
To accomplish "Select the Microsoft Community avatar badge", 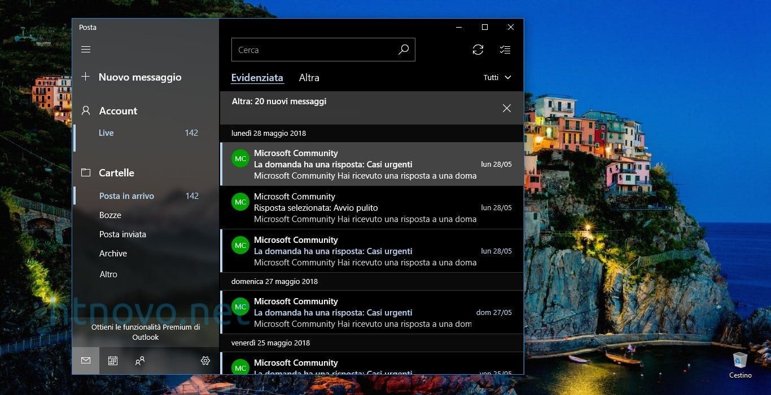I will [240, 158].
